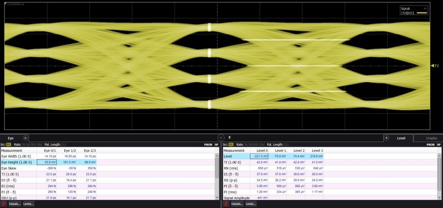Select the Eye Height Eye 0/1 value cell

pos(48,162)
